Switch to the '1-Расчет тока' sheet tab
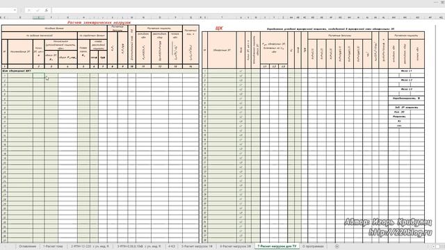This screenshot has height=250, width=445. point(53,247)
